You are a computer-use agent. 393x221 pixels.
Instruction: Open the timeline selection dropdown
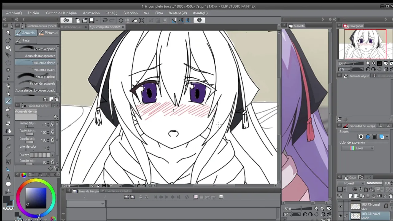coord(86,204)
